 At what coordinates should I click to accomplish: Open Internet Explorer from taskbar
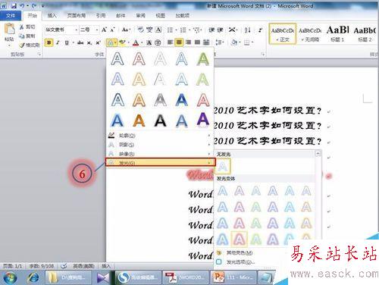[x=33, y=277]
